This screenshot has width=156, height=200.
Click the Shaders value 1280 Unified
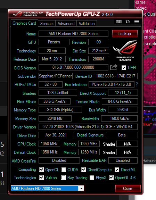coord(58,93)
